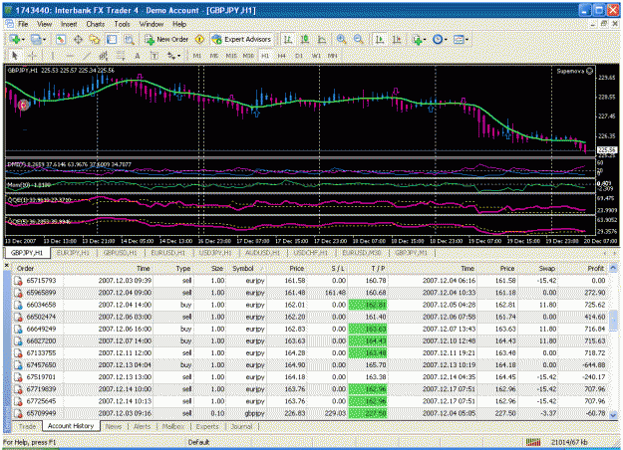623x450 pixels.
Task: Click the account history scrollbar thumb
Action: point(613,322)
